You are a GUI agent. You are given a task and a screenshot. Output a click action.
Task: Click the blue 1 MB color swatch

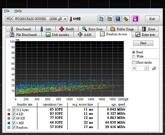9,123
